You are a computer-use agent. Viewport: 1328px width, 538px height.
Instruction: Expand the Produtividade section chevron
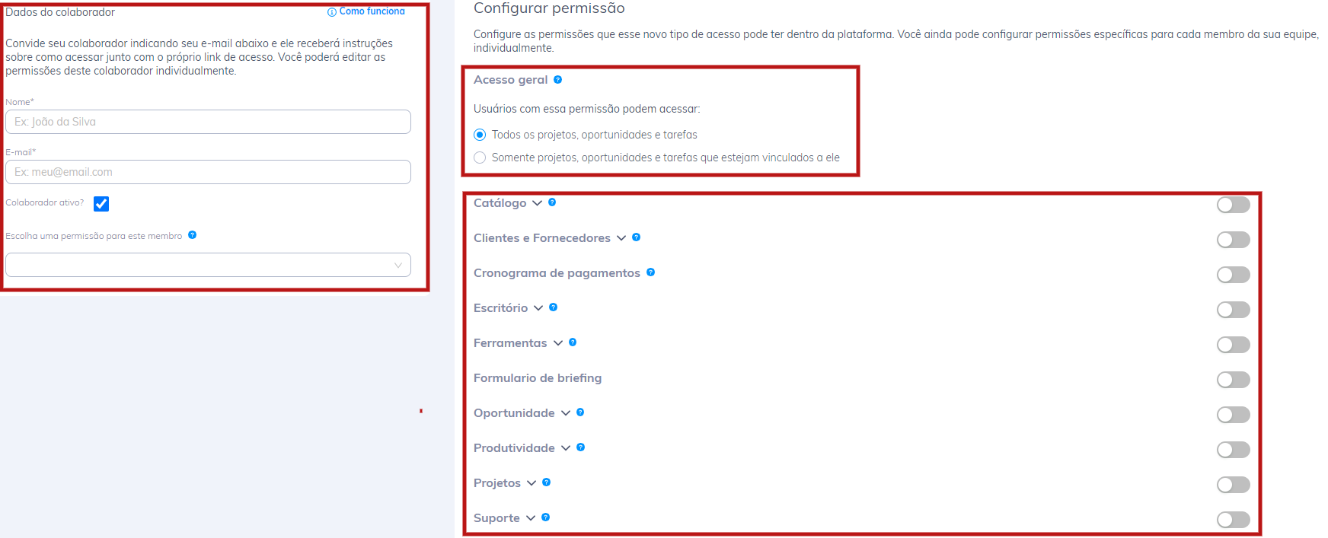click(x=566, y=448)
